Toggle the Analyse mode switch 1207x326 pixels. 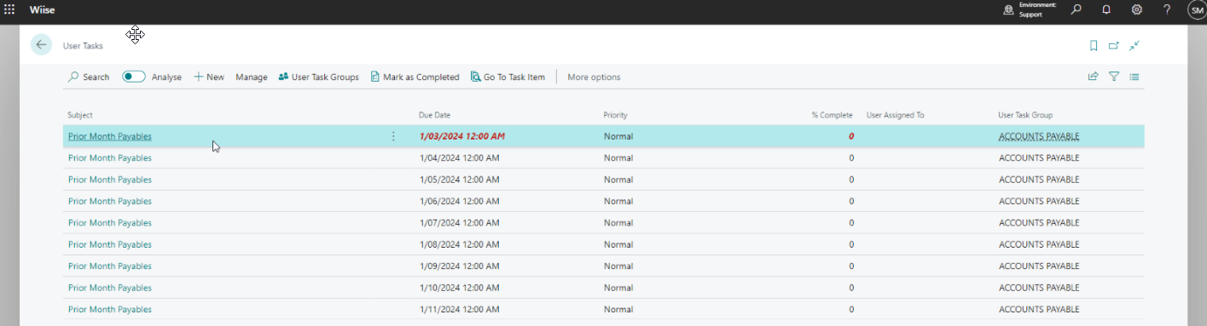pyautogui.click(x=134, y=77)
